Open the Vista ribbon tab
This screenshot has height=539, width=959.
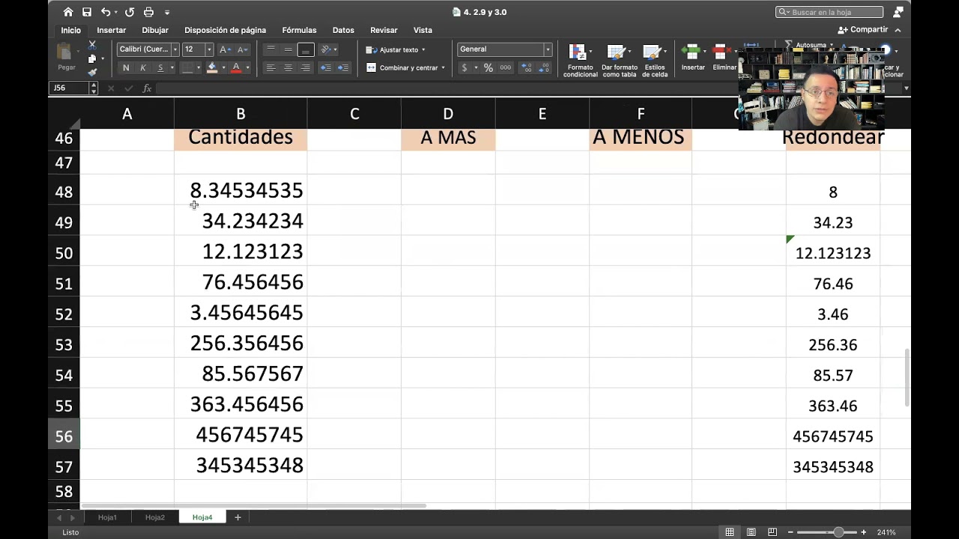tap(423, 30)
